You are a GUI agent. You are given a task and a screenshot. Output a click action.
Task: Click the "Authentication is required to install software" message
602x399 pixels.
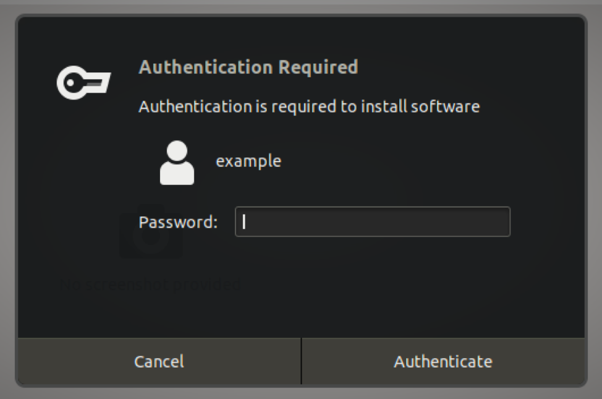click(x=309, y=106)
